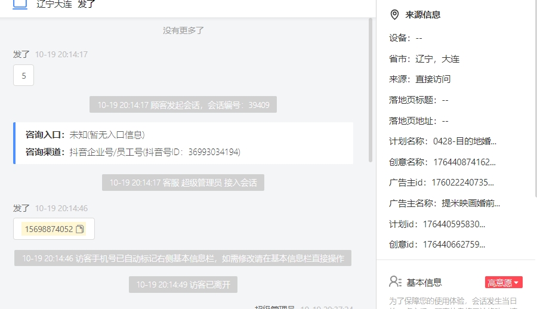
Task: Click the 来源信息 section heading
Action: [x=422, y=15]
